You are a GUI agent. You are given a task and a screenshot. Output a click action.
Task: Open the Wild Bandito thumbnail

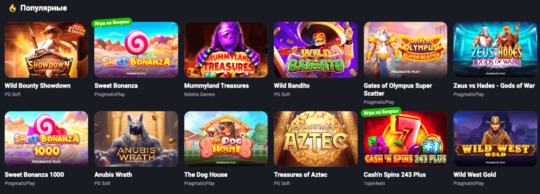(x=316, y=50)
